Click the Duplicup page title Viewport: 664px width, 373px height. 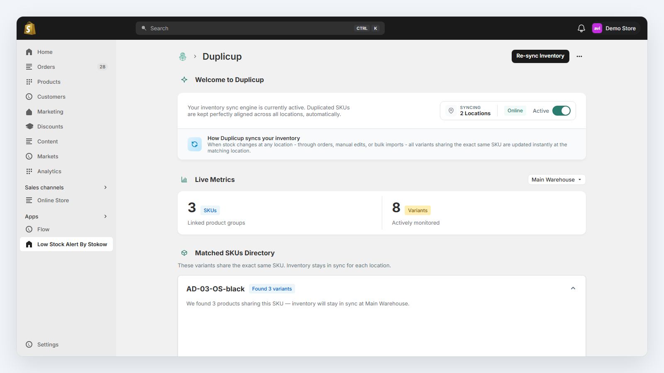(x=222, y=56)
